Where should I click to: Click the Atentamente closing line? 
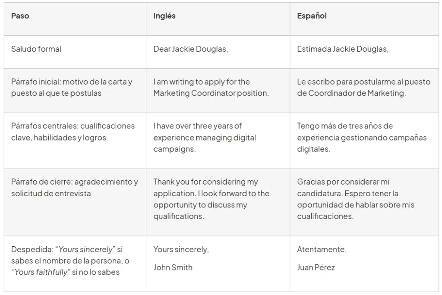pyautogui.click(x=322, y=249)
